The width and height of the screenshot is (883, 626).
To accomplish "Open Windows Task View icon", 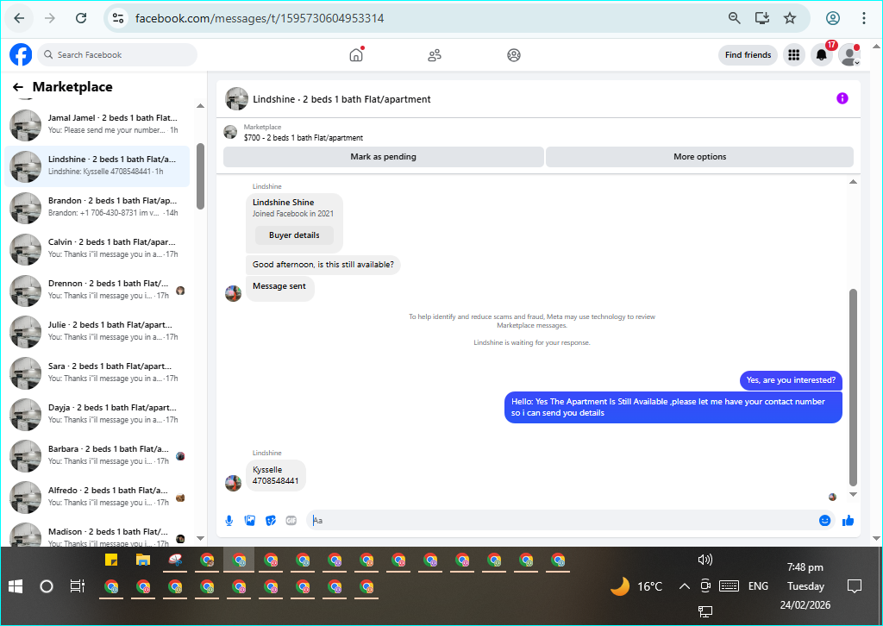I will [x=77, y=586].
